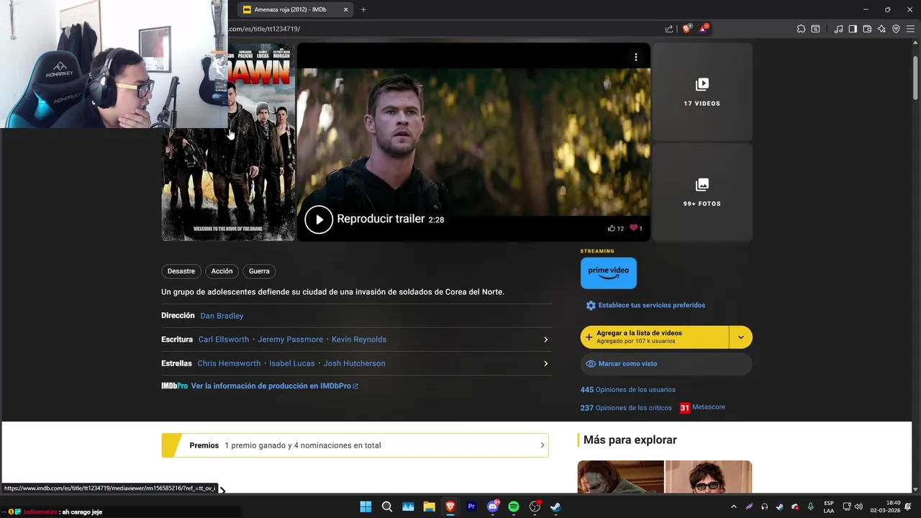
Task: Open the 17 Videos gallery tile
Action: pos(702,91)
